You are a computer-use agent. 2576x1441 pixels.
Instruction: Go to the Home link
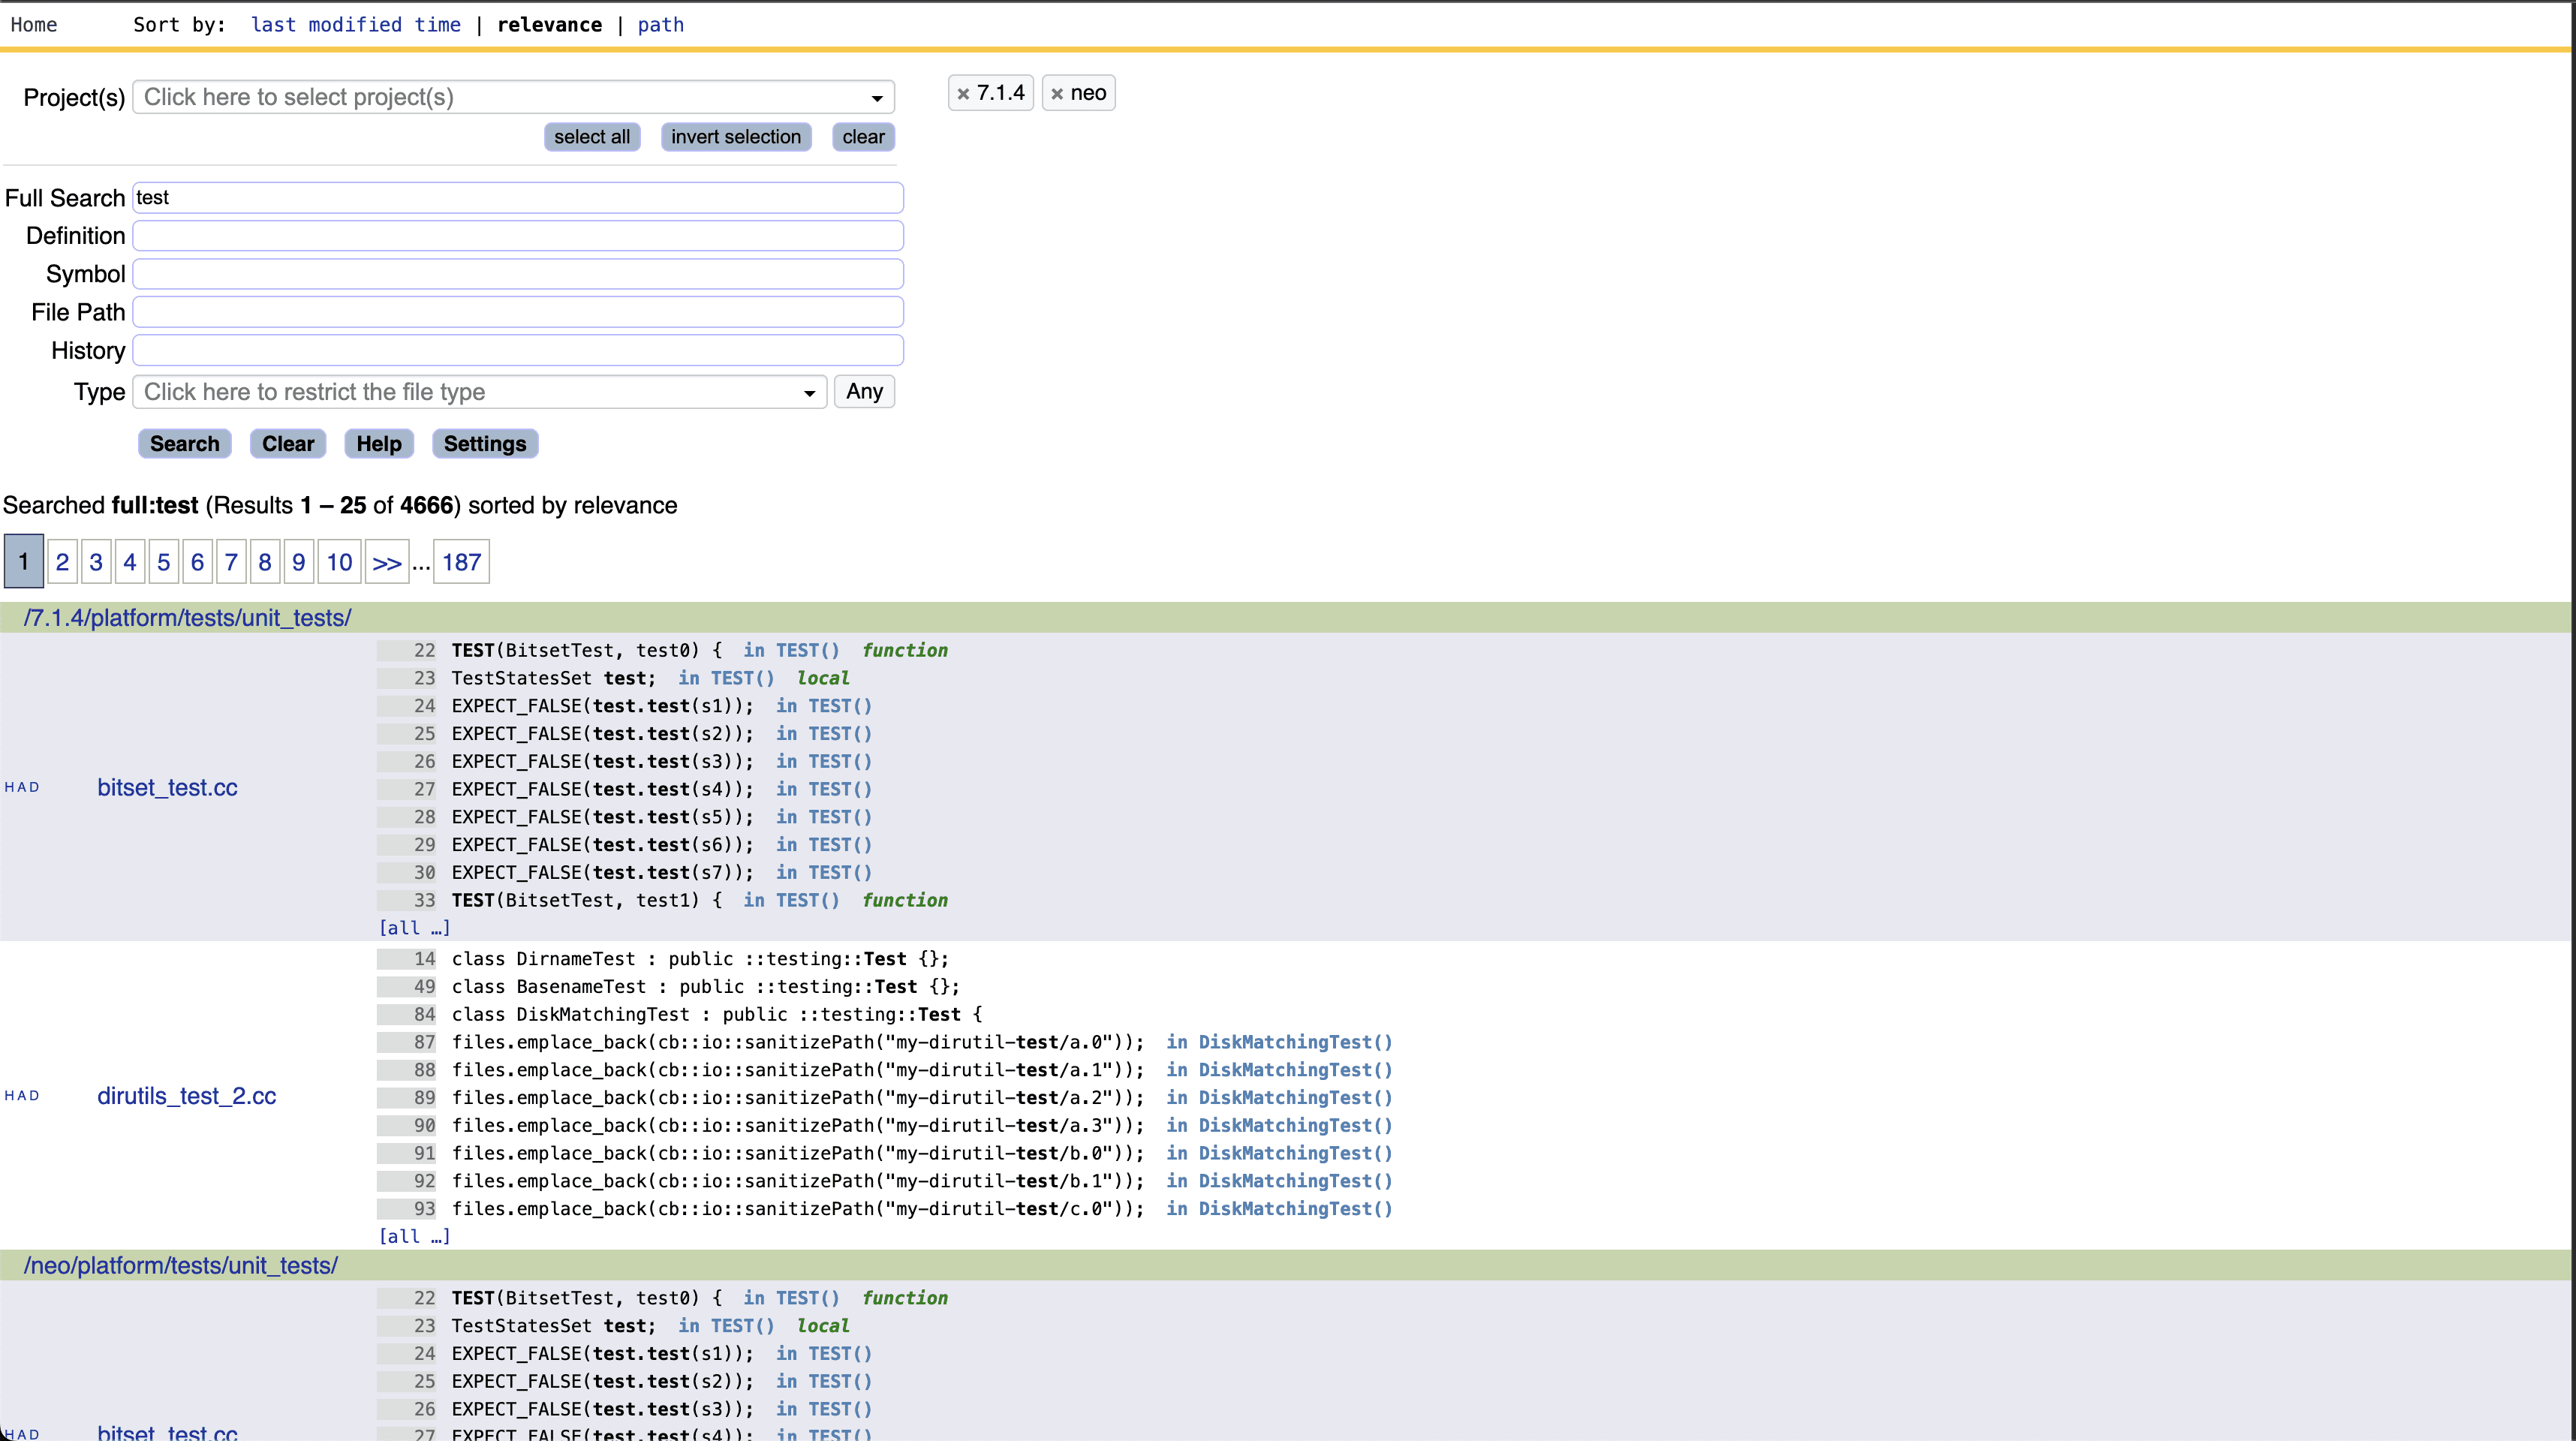(34, 24)
